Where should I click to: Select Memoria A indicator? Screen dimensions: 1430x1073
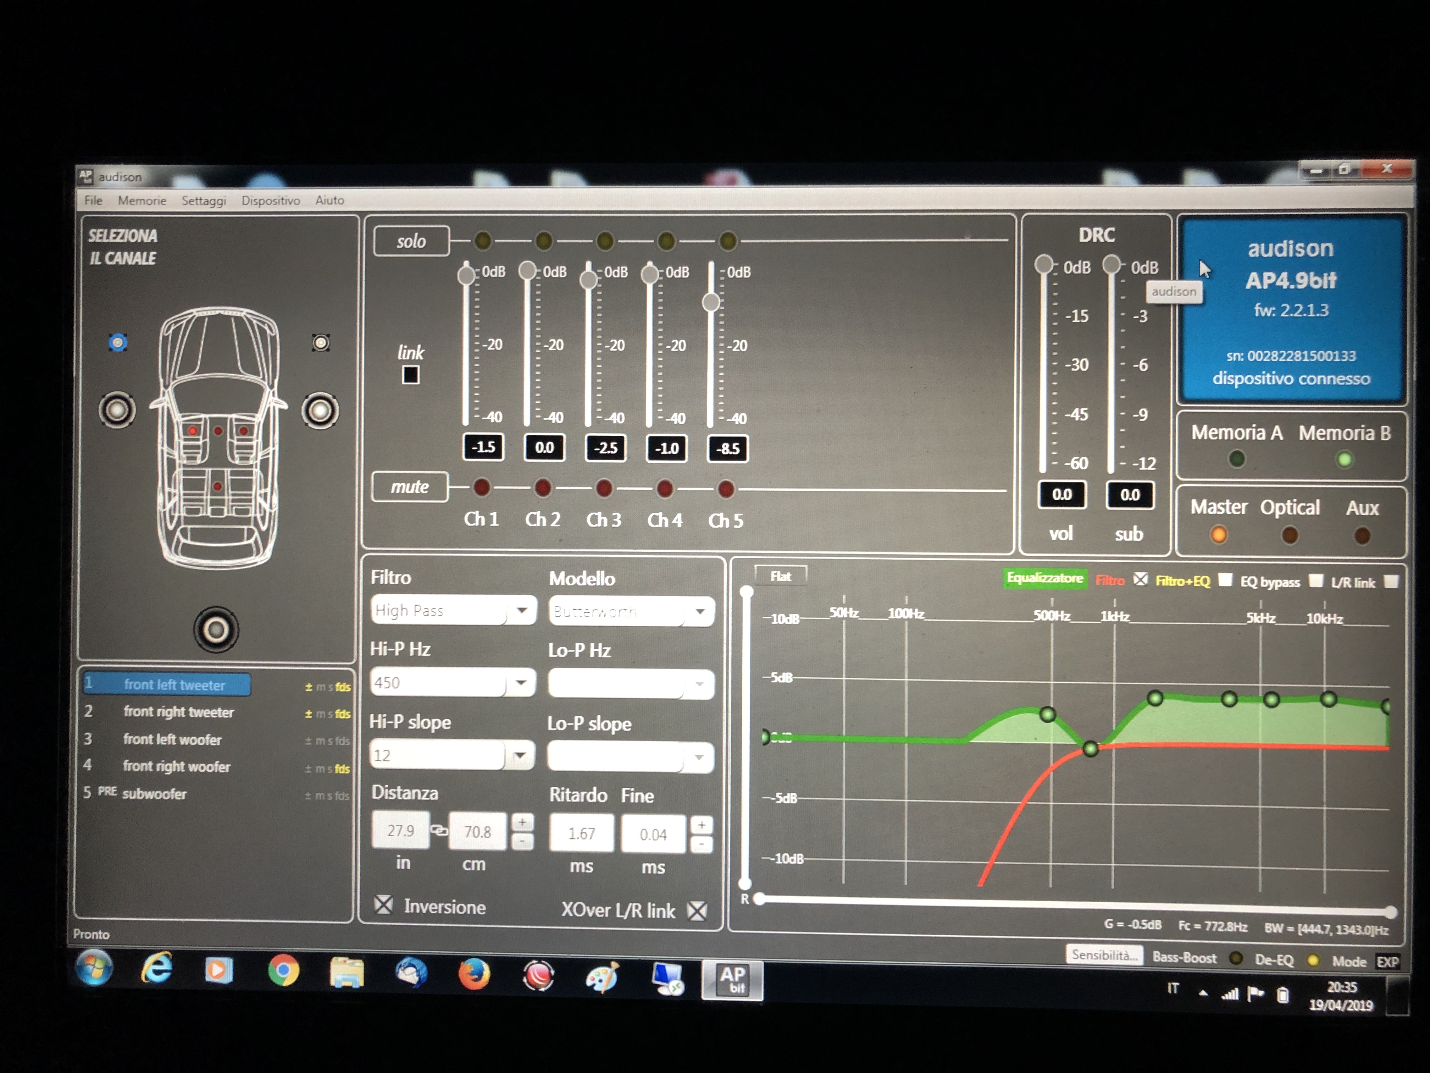tap(1237, 459)
